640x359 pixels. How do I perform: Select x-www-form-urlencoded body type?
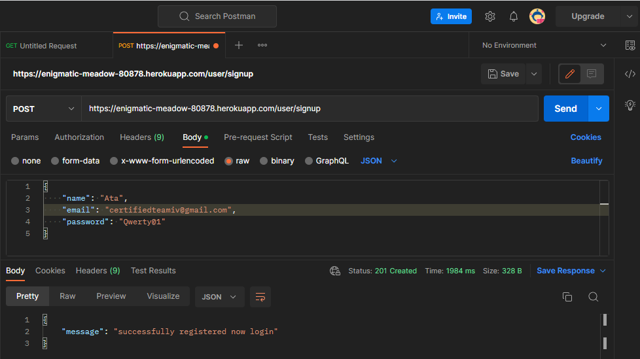pos(162,161)
